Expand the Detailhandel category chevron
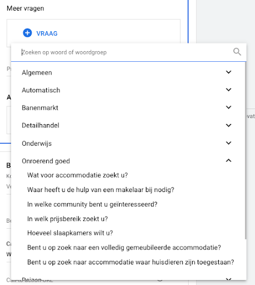 coord(229,125)
